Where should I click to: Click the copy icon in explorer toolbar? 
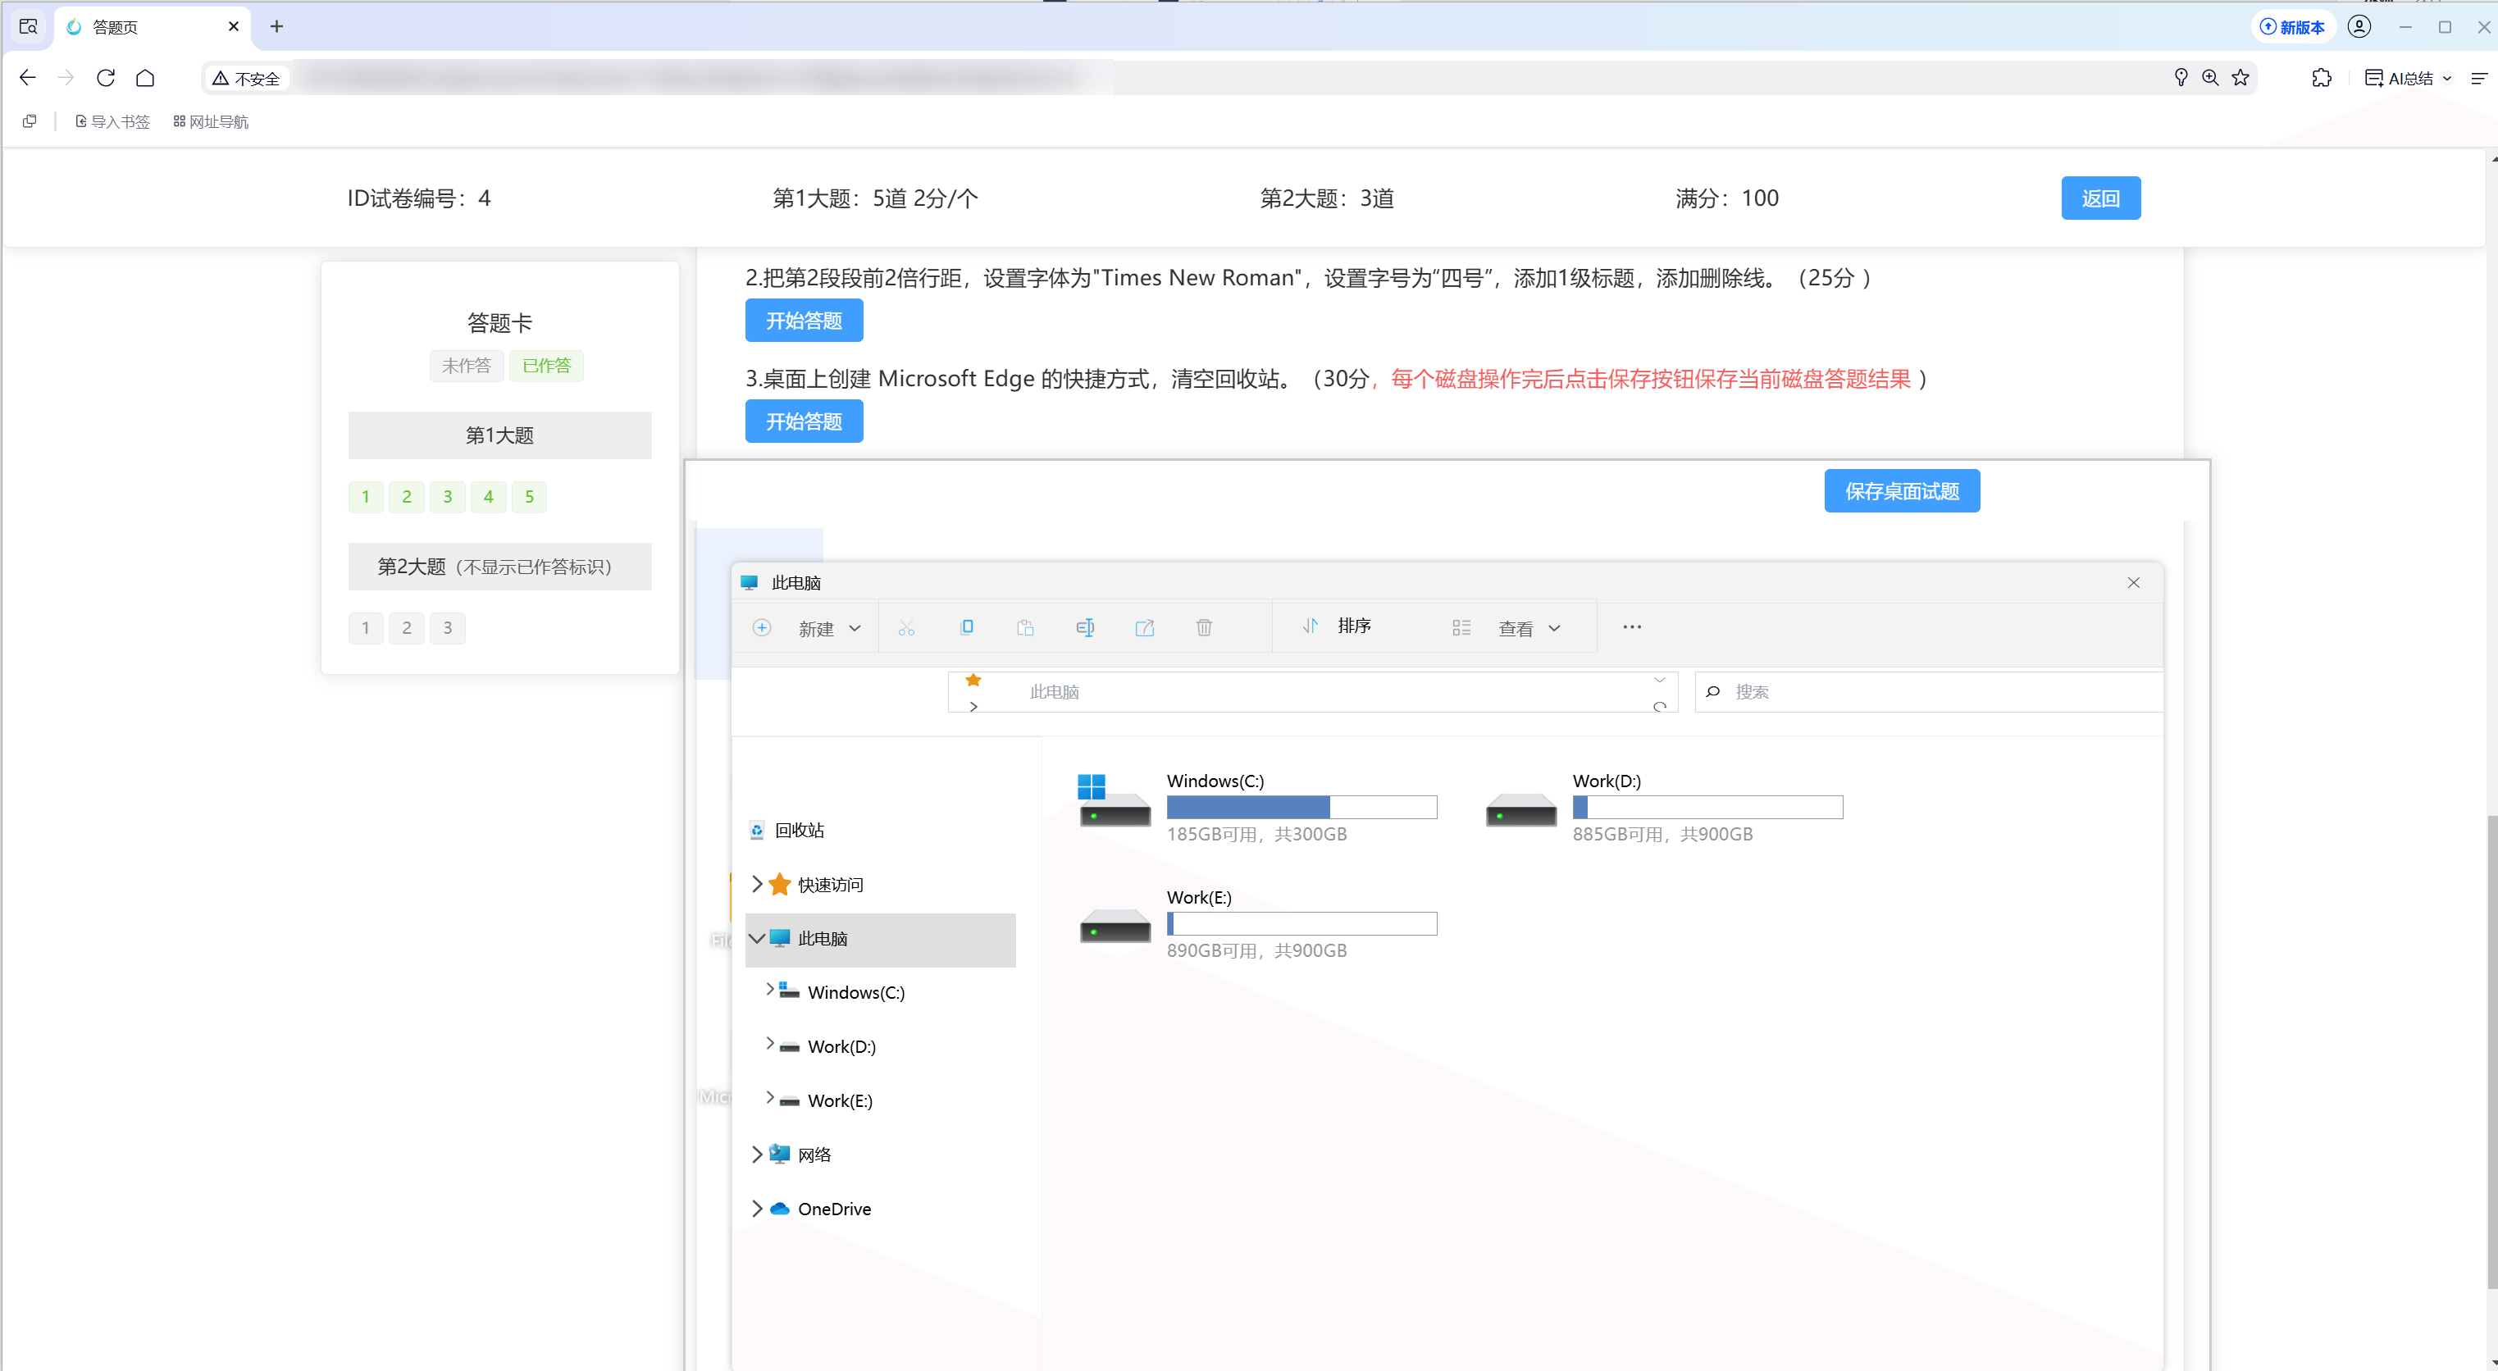[966, 627]
